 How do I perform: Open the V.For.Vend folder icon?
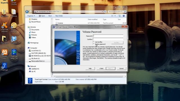tap(4, 40)
